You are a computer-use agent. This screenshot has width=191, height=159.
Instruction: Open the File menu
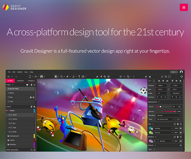tap(9, 72)
